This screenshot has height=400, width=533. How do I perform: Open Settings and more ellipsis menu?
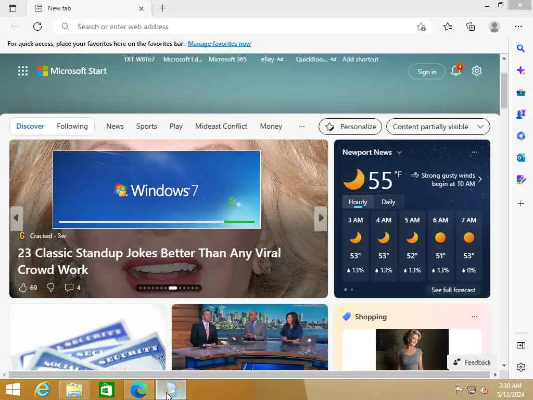(x=518, y=27)
